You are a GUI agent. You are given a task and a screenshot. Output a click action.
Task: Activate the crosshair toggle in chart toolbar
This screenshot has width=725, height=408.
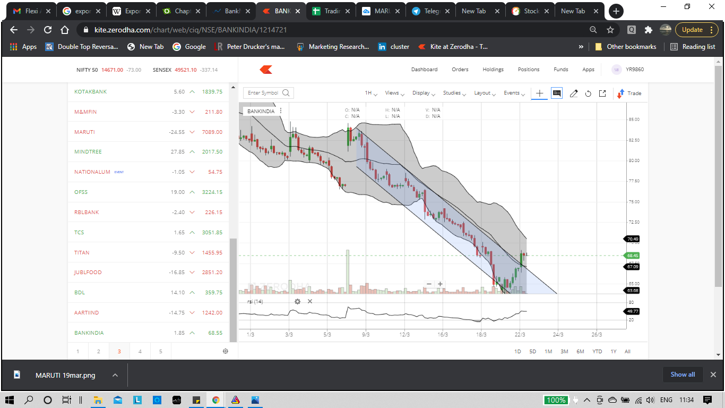click(539, 93)
